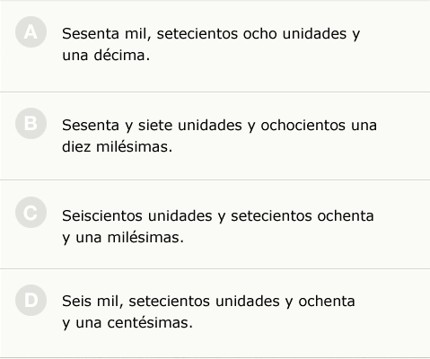The width and height of the screenshot is (430, 359).
Task: Click the word 'siete' in option B
Action: (x=155, y=125)
